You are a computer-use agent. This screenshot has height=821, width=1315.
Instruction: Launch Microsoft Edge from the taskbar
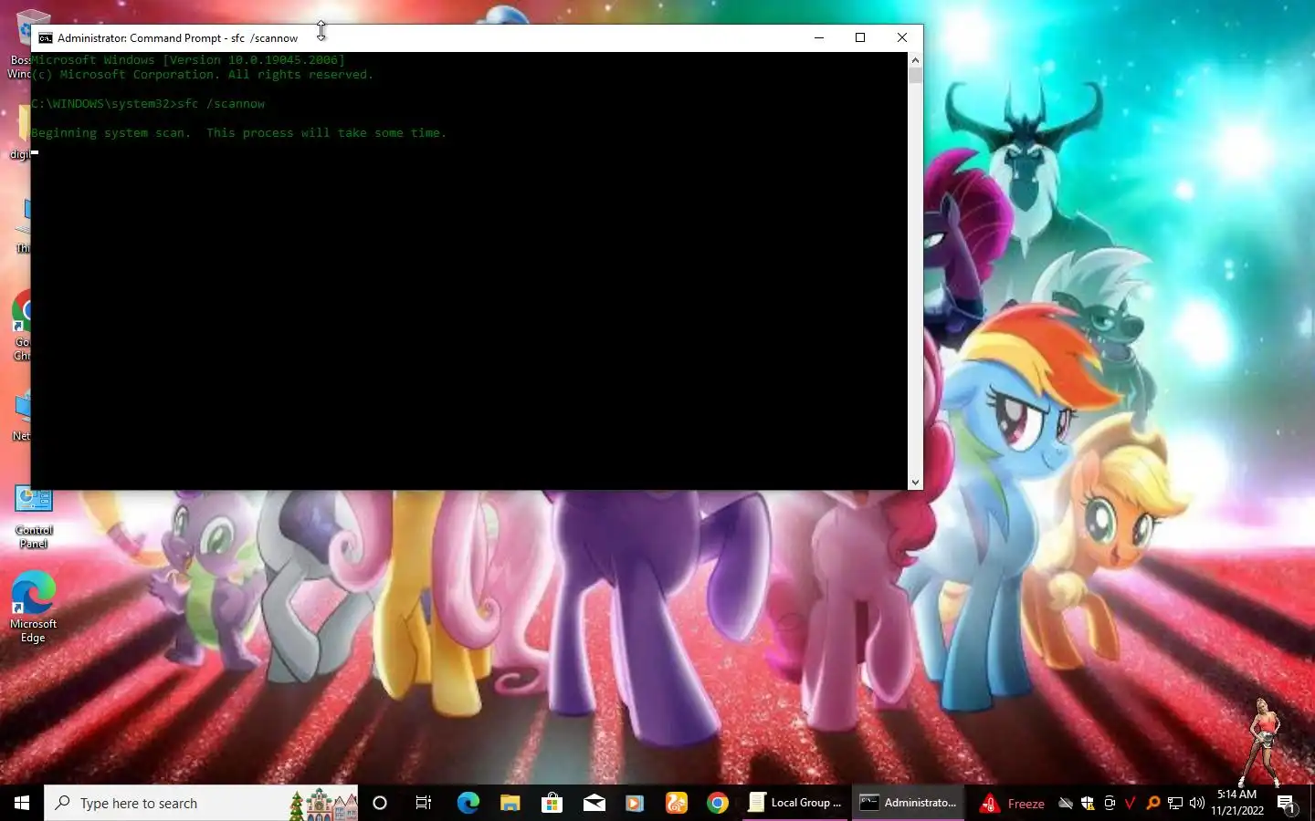click(x=468, y=803)
